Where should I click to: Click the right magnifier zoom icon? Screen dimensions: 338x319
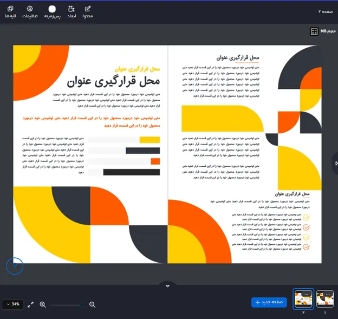point(92,304)
